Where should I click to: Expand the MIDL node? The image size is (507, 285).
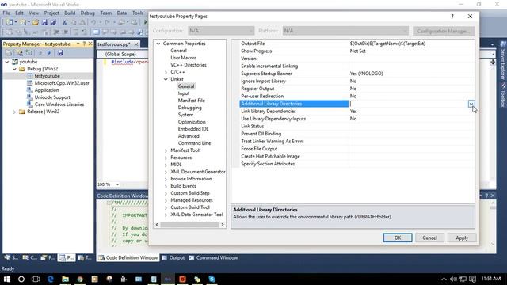(x=166, y=165)
